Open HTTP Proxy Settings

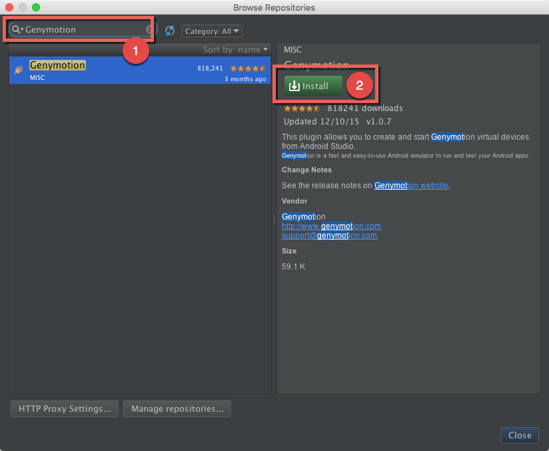[x=64, y=409]
